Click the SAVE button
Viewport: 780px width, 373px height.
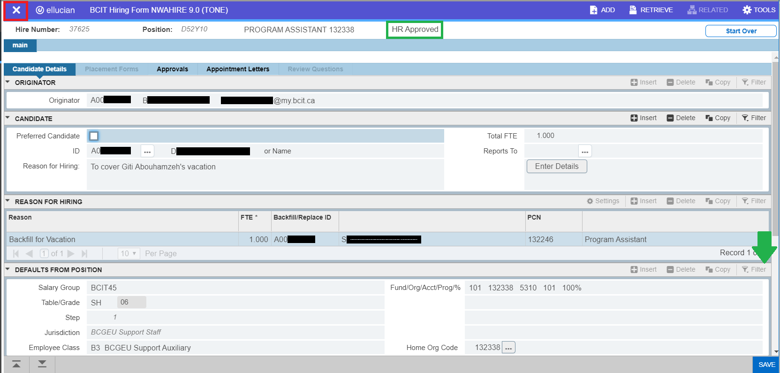[x=766, y=365]
